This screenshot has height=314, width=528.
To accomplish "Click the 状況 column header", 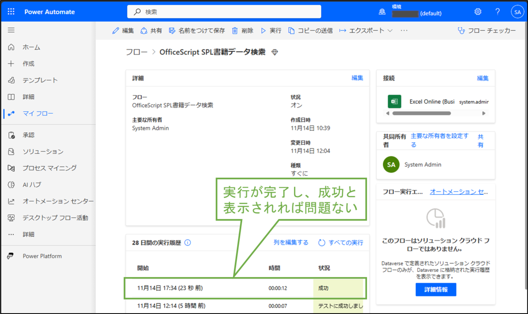I will tap(324, 268).
